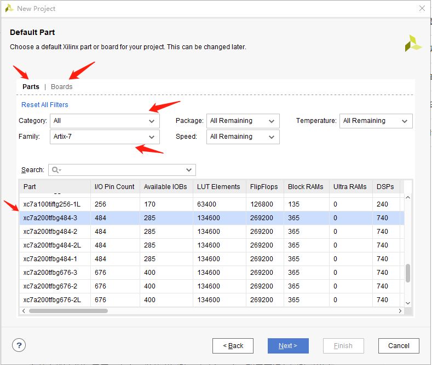This screenshot has width=432, height=365.
Task: Open the Speed dropdown
Action: [x=243, y=137]
